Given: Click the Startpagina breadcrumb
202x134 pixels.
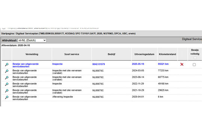Looking at the screenshot, I should (7, 33).
